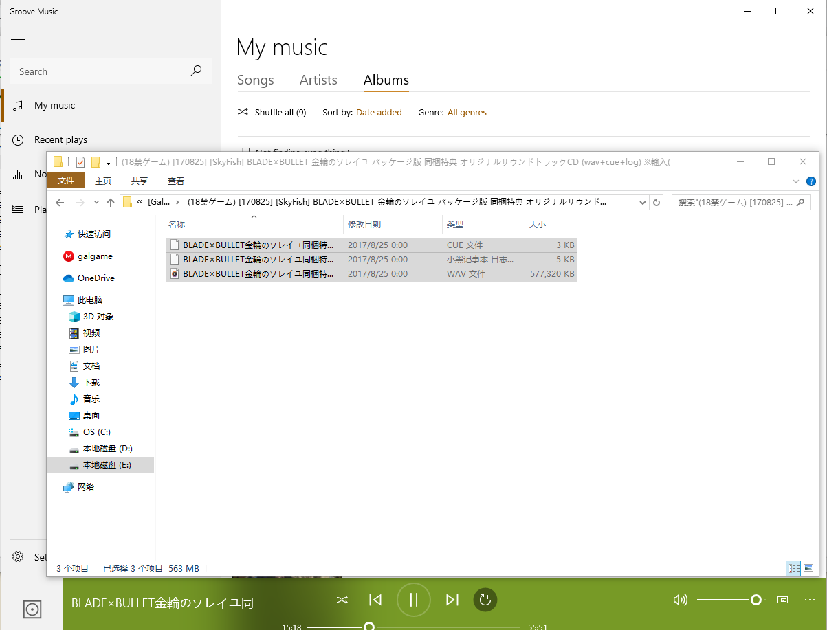Image resolution: width=827 pixels, height=630 pixels.
Task: Skip to previous track
Action: point(375,600)
